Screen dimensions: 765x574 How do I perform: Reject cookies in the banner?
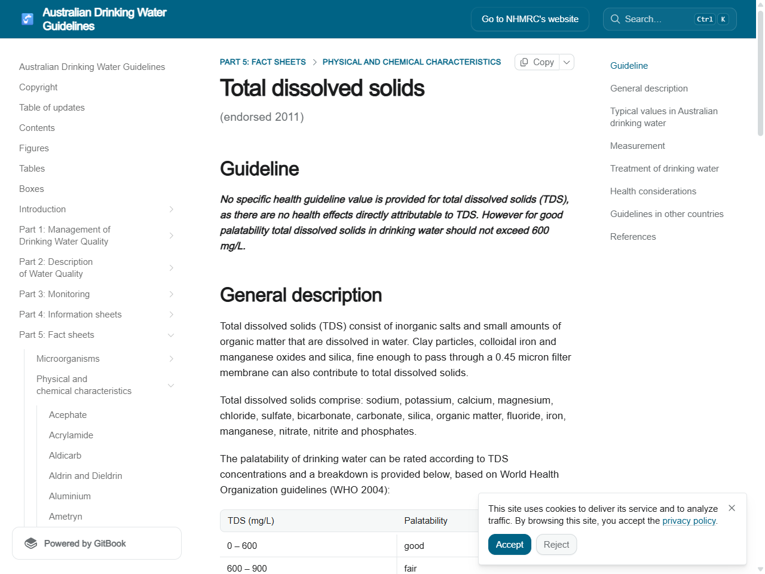[556, 544]
